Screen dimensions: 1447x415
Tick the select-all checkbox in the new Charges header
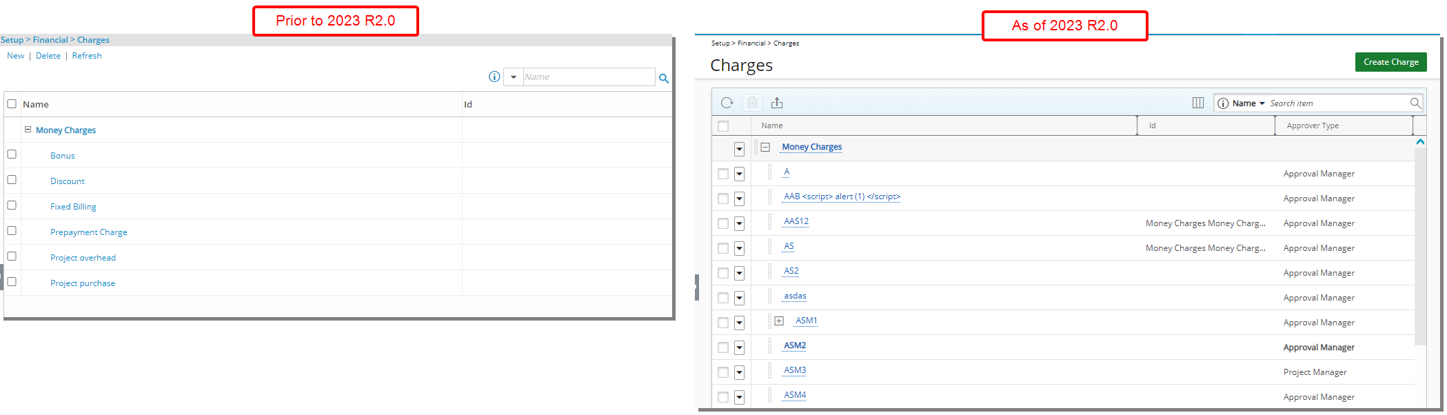point(723,126)
